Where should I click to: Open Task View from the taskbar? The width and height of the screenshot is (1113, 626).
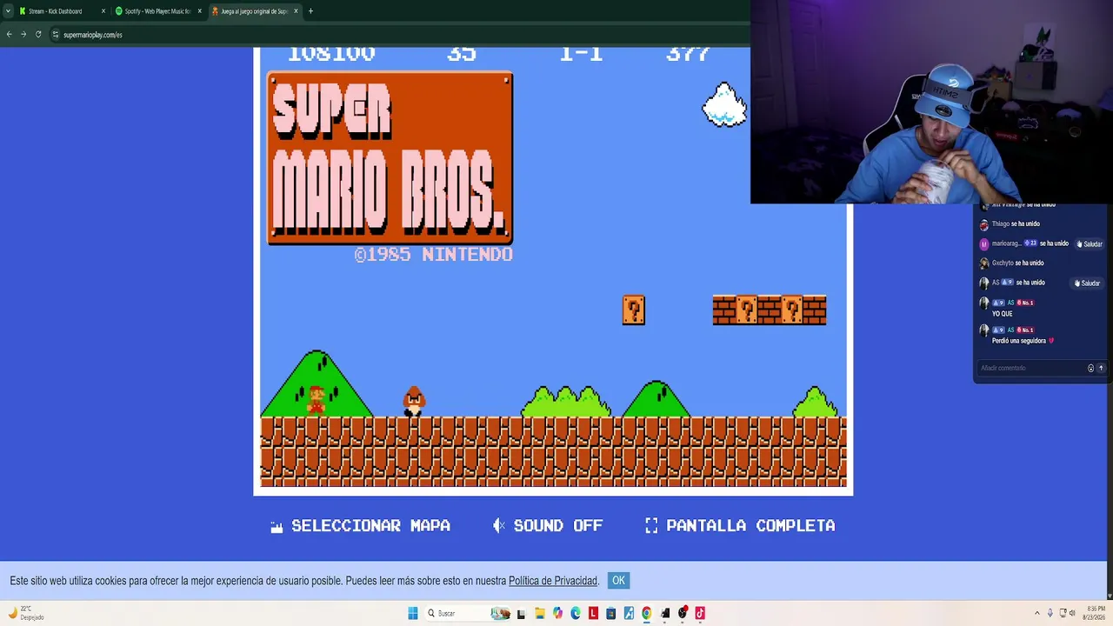[x=521, y=613]
